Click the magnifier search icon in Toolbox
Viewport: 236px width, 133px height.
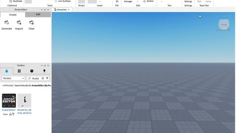pyautogui.click(x=29, y=78)
